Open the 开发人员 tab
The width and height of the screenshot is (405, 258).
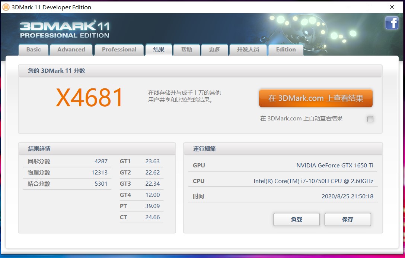(248, 50)
